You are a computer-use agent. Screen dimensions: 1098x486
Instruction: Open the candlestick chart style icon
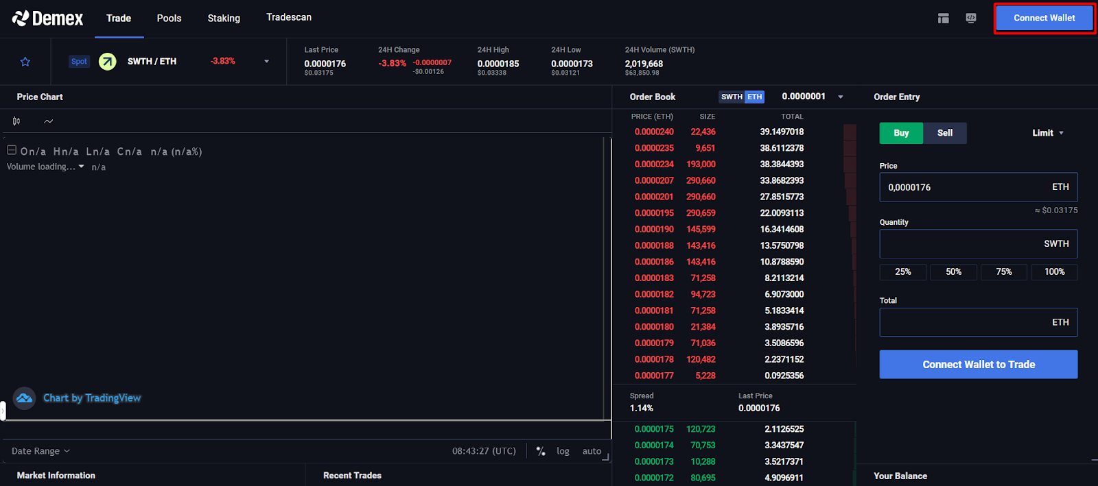pos(16,121)
